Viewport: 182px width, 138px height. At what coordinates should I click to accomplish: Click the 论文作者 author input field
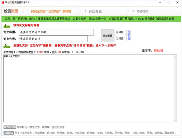tap(53, 39)
